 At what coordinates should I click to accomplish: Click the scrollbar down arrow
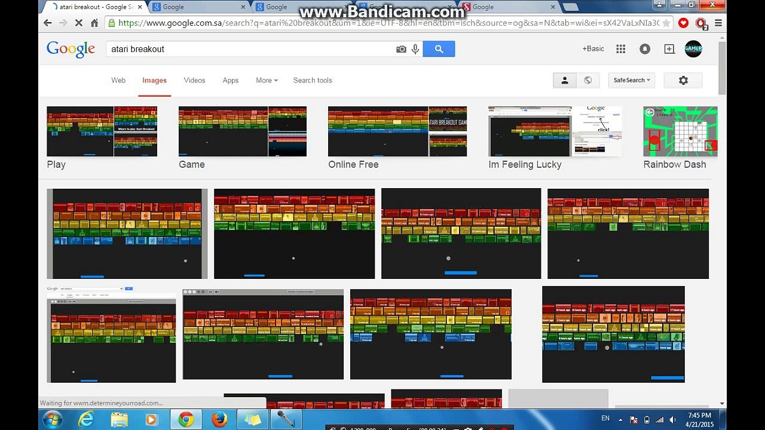[722, 404]
